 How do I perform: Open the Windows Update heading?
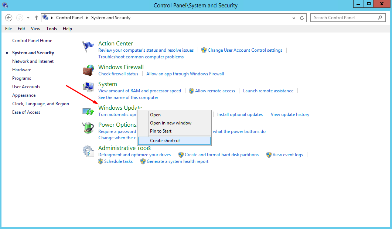tap(120, 107)
